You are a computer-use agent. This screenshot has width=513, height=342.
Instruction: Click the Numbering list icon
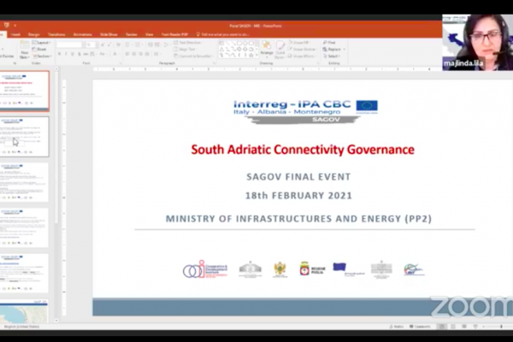138,44
